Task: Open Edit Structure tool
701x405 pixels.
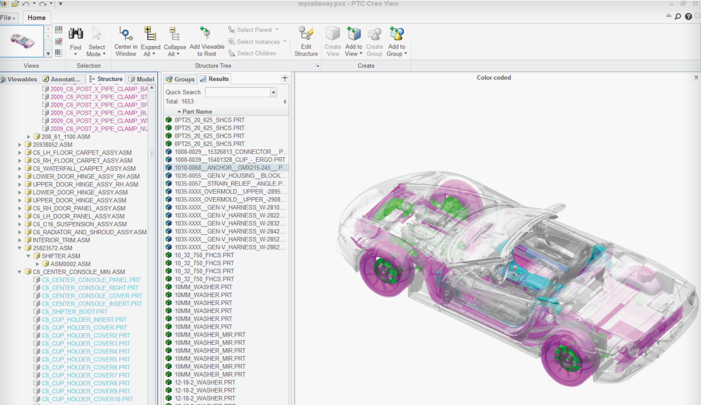Action: point(306,40)
